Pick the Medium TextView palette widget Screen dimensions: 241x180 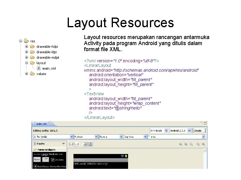pyautogui.click(x=53, y=154)
